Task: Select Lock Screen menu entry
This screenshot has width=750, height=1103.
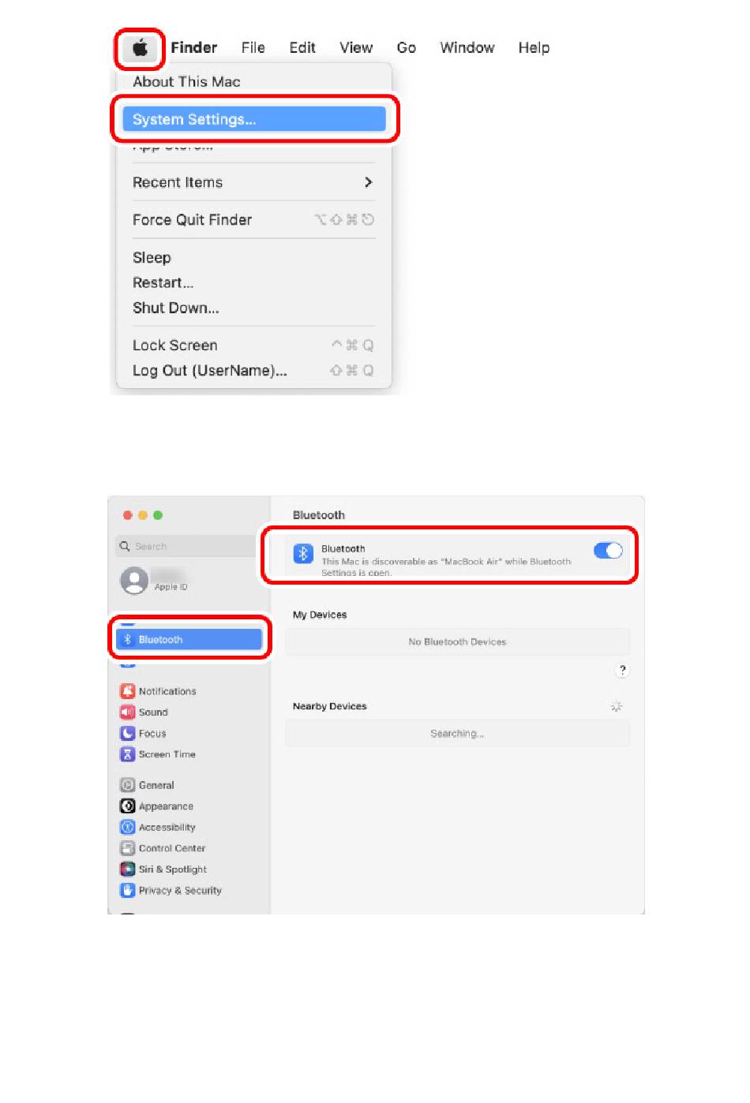Action: [x=174, y=346]
